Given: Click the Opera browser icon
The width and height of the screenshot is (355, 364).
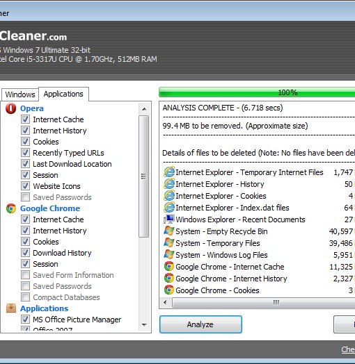Looking at the screenshot, I should pyautogui.click(x=11, y=108).
